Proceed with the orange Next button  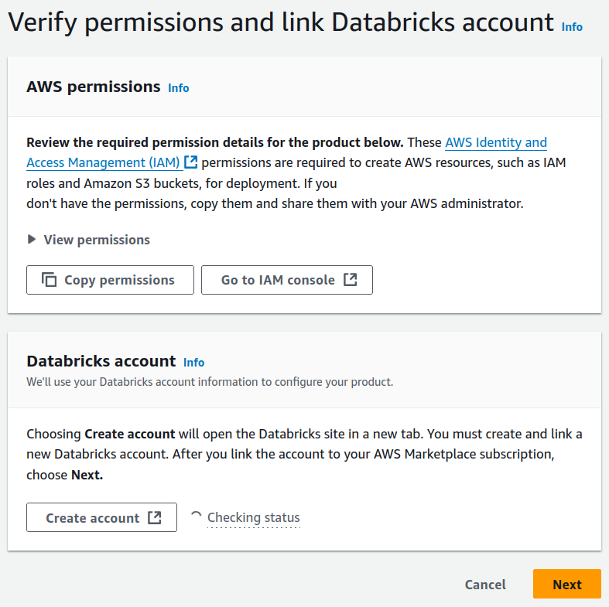(x=566, y=585)
